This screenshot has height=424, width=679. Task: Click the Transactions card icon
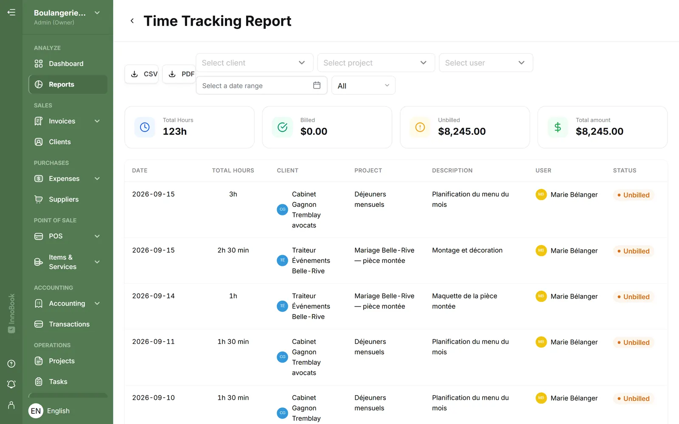tap(39, 324)
